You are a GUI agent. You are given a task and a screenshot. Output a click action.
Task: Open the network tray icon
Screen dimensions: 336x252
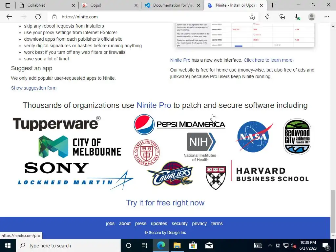286,245
